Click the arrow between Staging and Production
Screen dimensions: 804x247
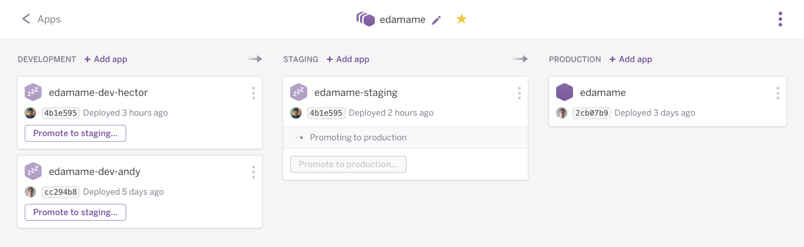coord(520,59)
